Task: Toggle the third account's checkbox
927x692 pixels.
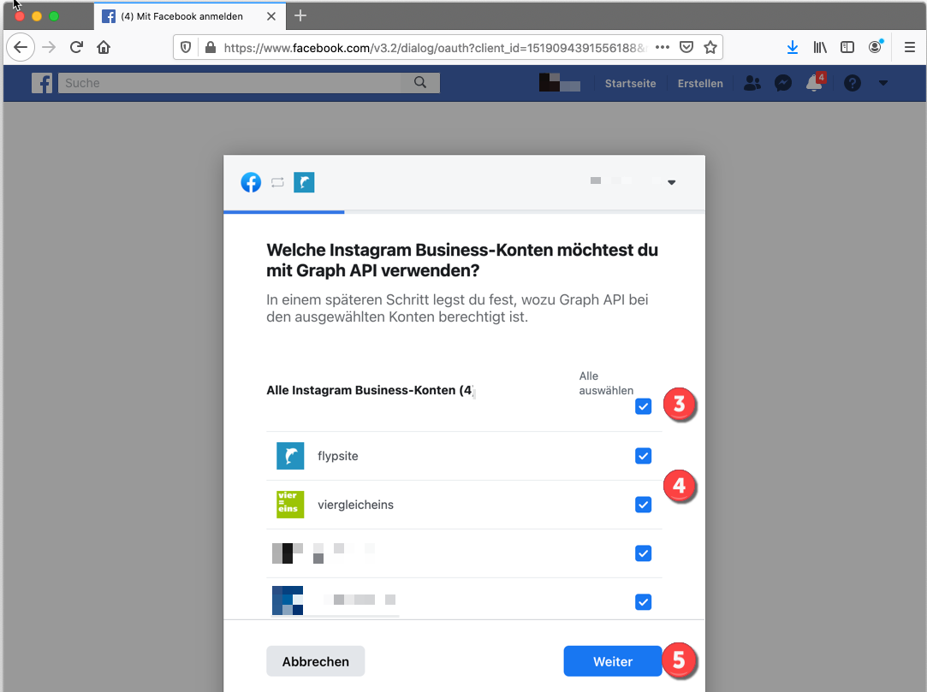Action: pyautogui.click(x=643, y=553)
